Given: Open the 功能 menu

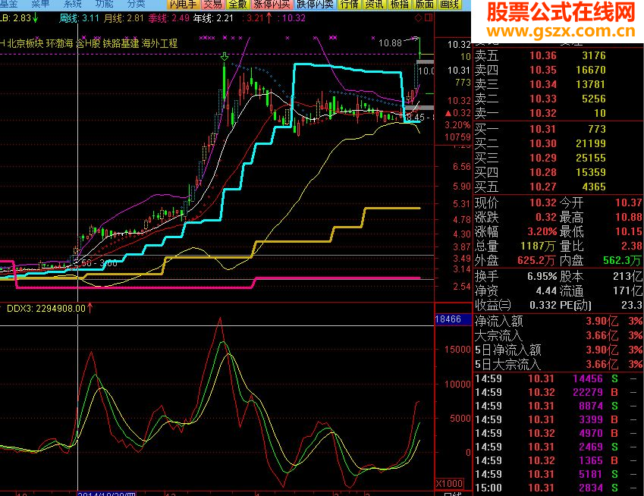Looking at the screenshot, I should [104, 4].
